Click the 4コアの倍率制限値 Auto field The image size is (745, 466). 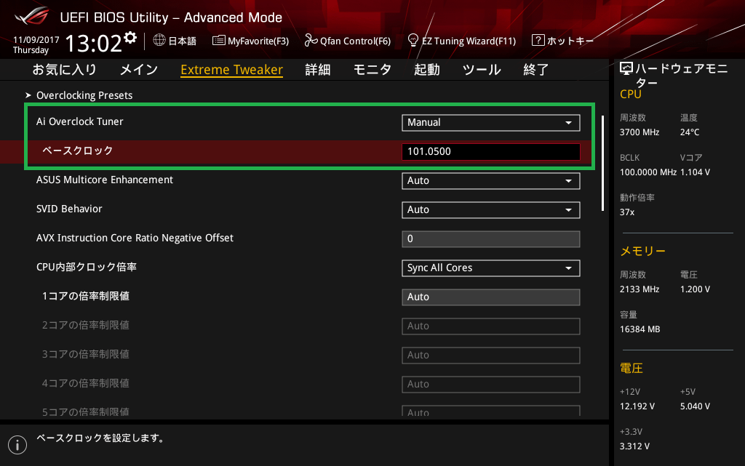(x=491, y=385)
